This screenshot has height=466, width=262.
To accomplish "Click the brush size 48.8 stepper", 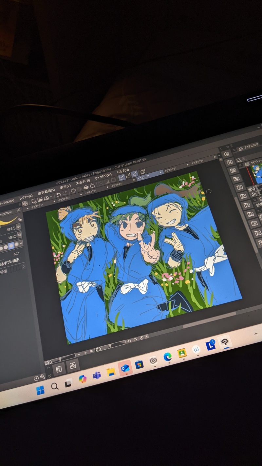I will 14,228.
